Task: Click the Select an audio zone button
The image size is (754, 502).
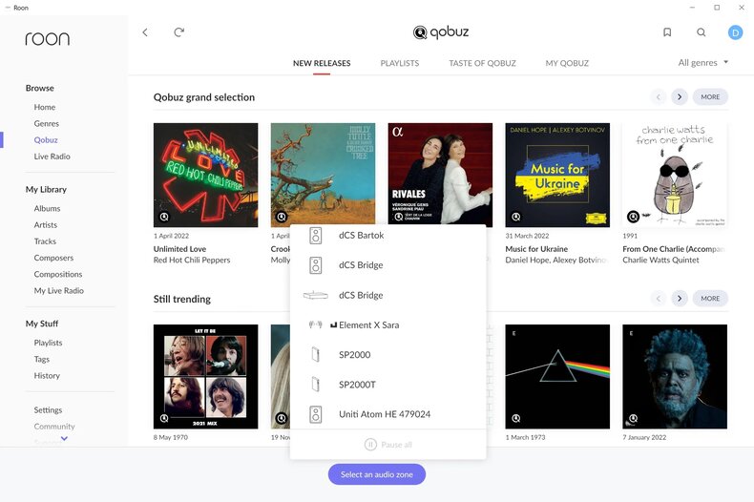Action: [x=376, y=474]
